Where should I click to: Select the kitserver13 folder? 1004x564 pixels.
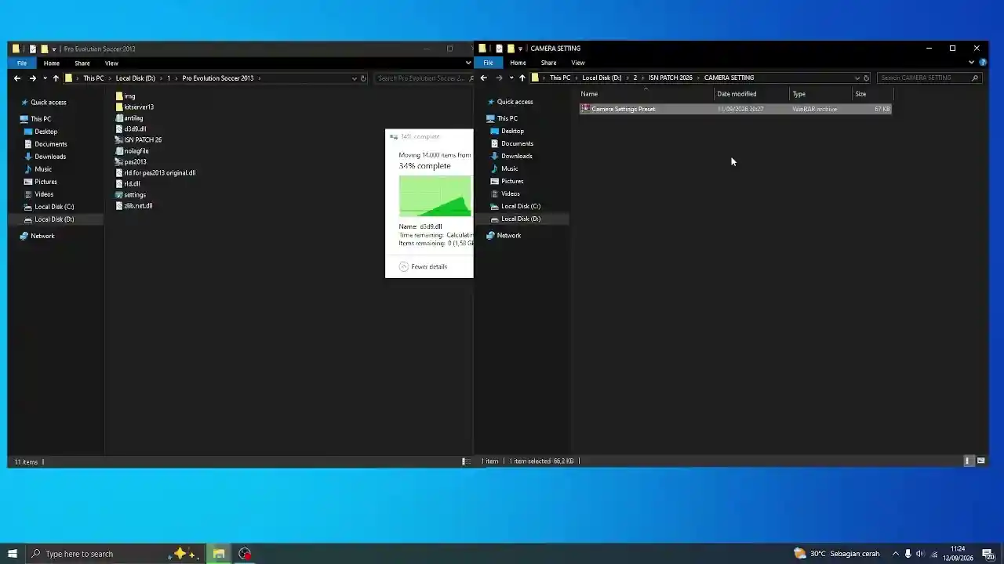click(139, 107)
